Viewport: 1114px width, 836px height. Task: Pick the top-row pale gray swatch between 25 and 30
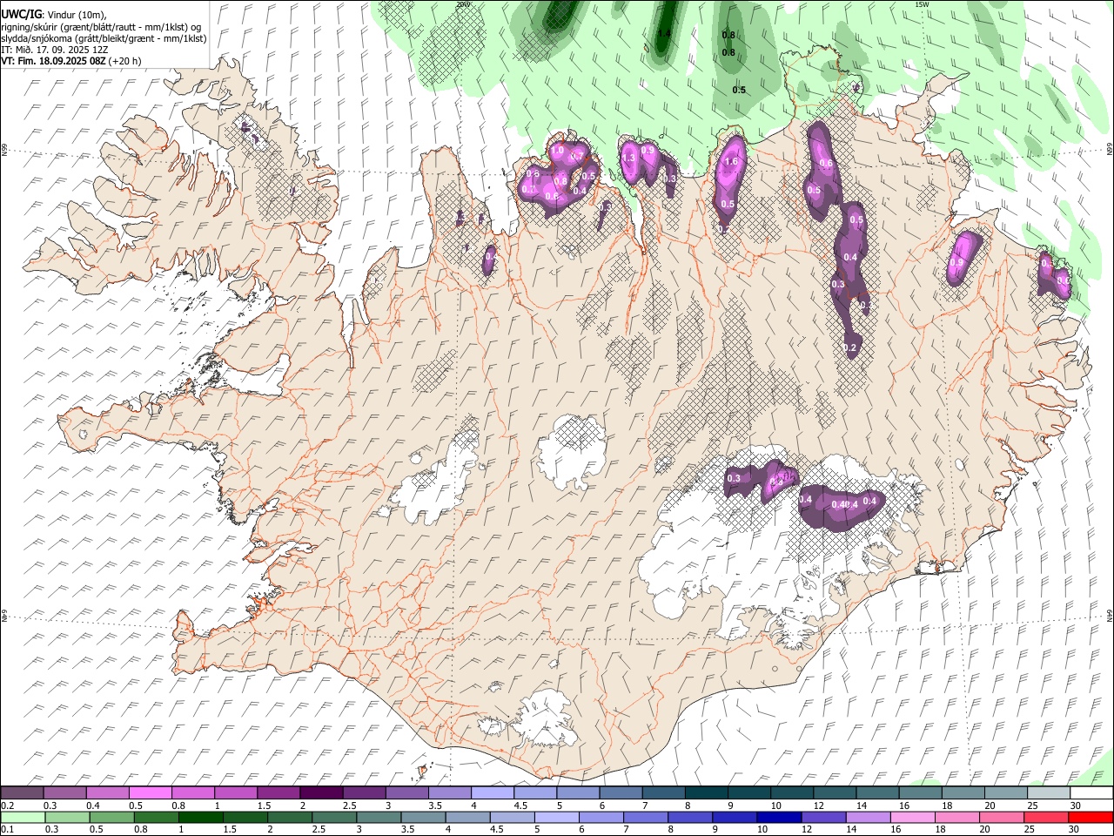coord(1047,792)
